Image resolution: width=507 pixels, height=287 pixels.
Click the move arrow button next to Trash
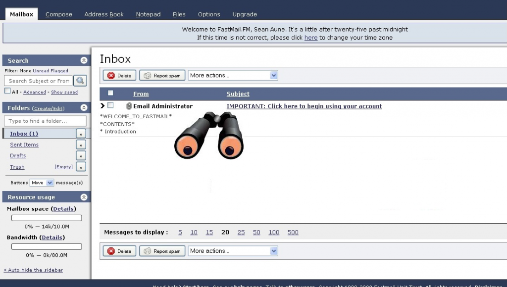81,167
